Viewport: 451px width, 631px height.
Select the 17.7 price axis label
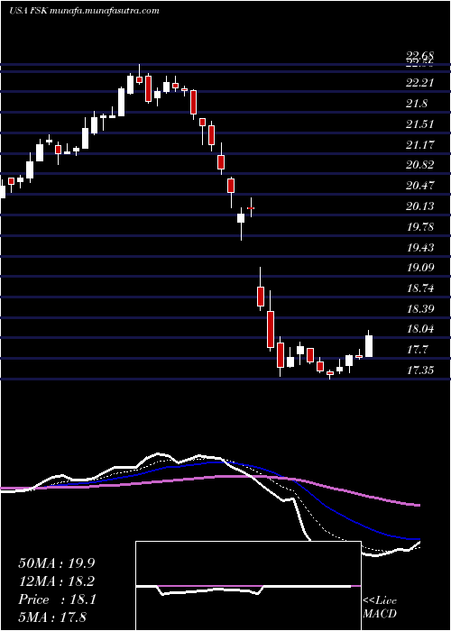(417, 350)
